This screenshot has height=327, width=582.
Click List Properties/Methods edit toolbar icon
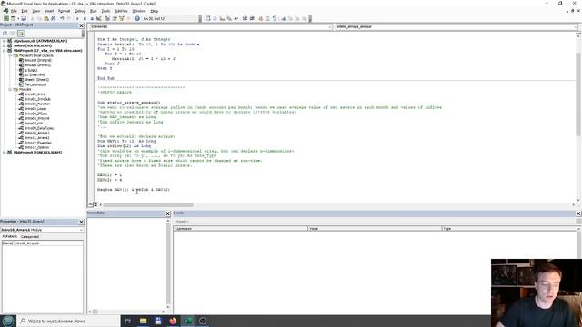208,18
